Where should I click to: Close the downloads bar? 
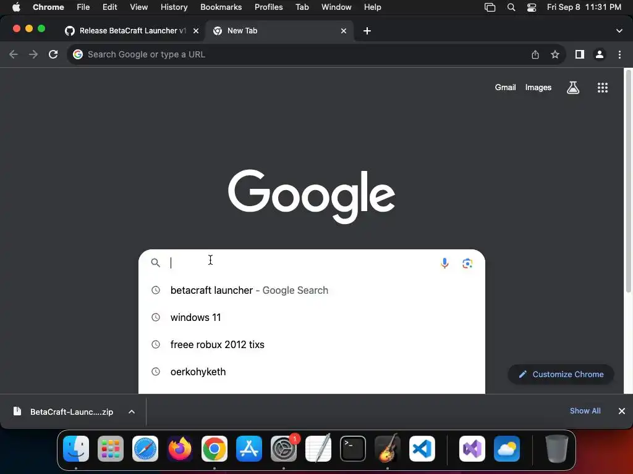coord(622,410)
